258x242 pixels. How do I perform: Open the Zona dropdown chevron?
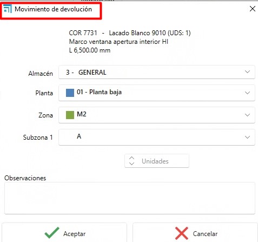coord(247,115)
